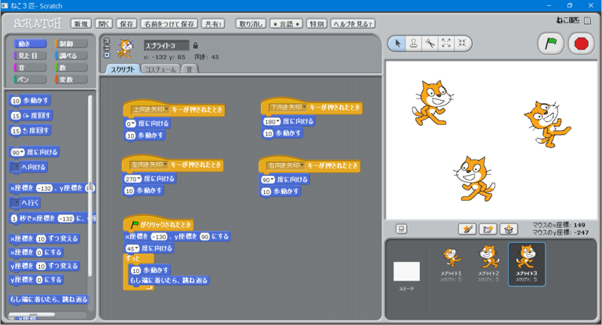This screenshot has height=325, width=602.
Task: Click the project notes icon beside title
Action: [x=588, y=21]
